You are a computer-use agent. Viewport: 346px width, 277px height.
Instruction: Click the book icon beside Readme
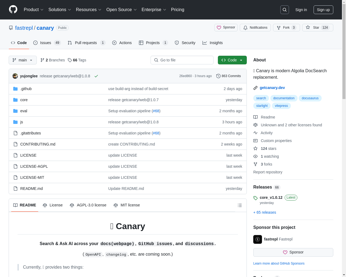[255, 117]
